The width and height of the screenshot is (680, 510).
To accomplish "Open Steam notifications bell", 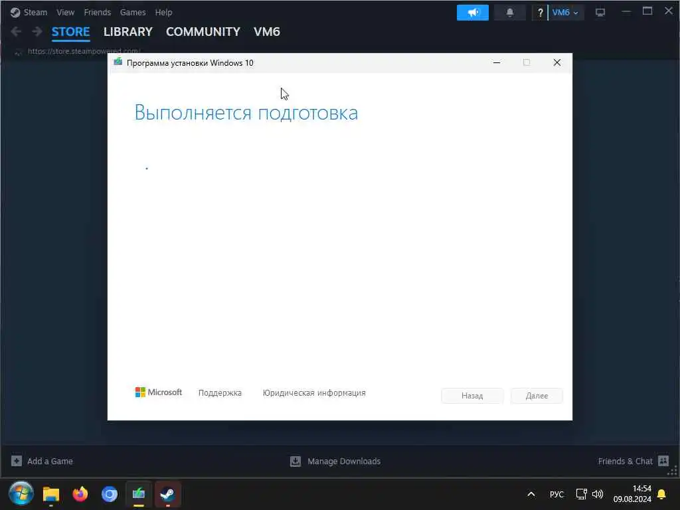I will [x=509, y=13].
